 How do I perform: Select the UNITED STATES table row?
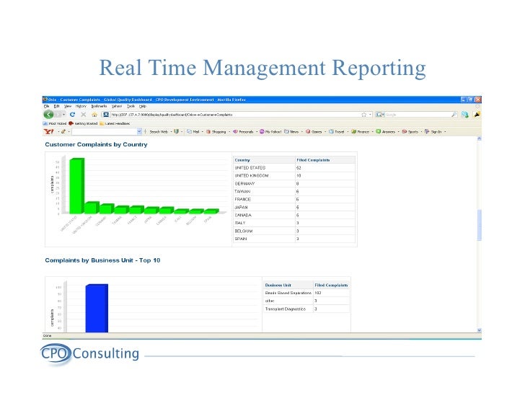point(294,168)
